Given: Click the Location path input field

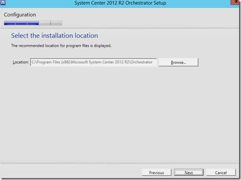Looking at the screenshot, I should [94, 62].
